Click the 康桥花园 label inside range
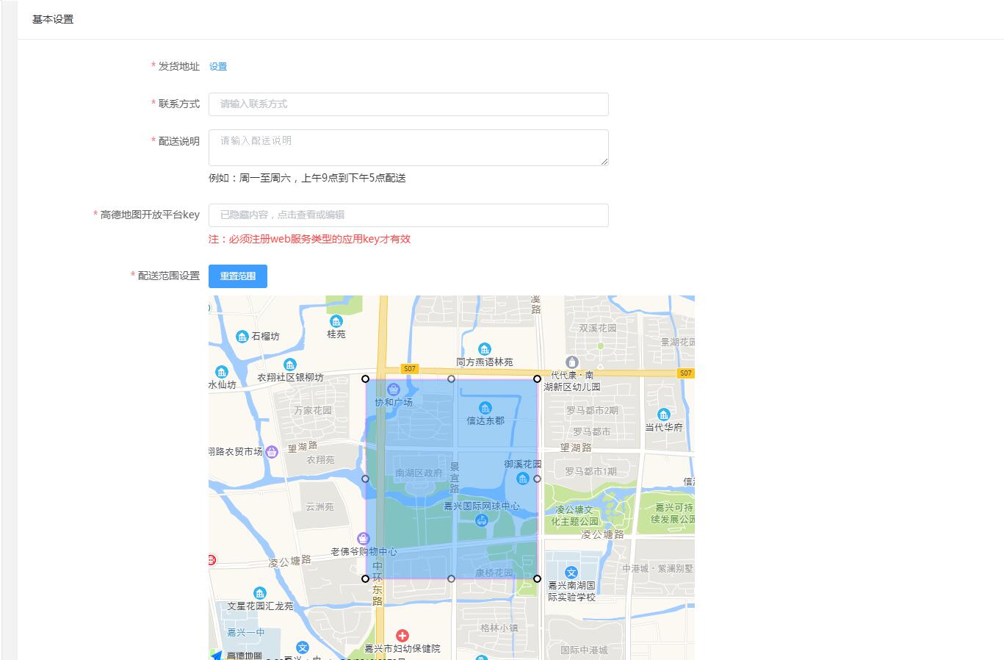1004x660 pixels. click(x=494, y=573)
